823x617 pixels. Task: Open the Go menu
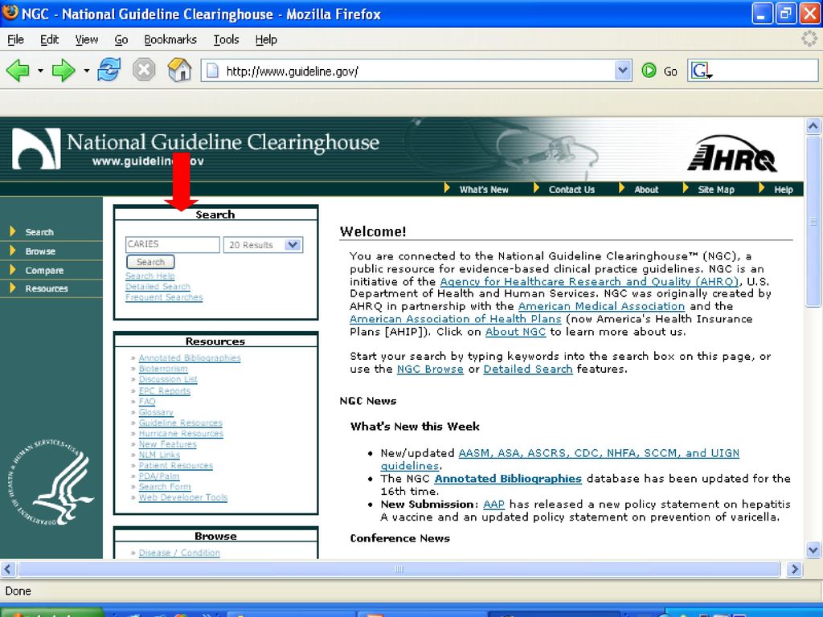(121, 39)
